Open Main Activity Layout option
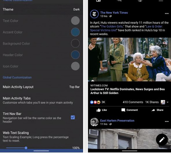Image resolution: width=171 pixels, height=153 pixels. [41, 87]
